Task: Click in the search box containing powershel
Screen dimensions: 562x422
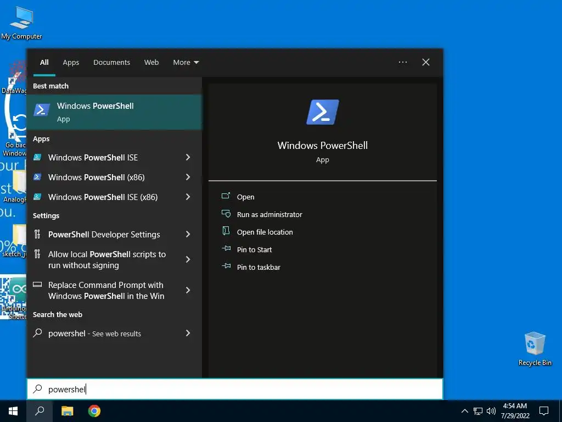Action: tap(235, 389)
